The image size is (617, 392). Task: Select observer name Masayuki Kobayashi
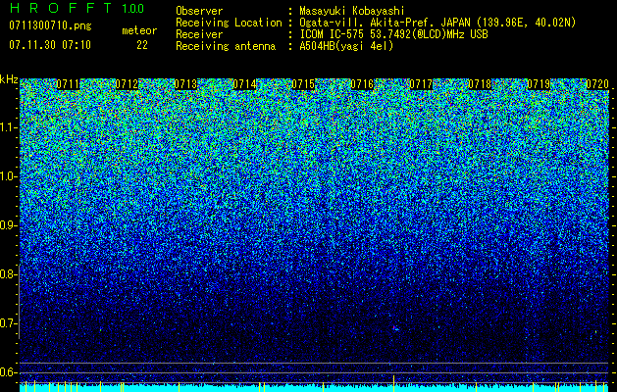coord(352,11)
